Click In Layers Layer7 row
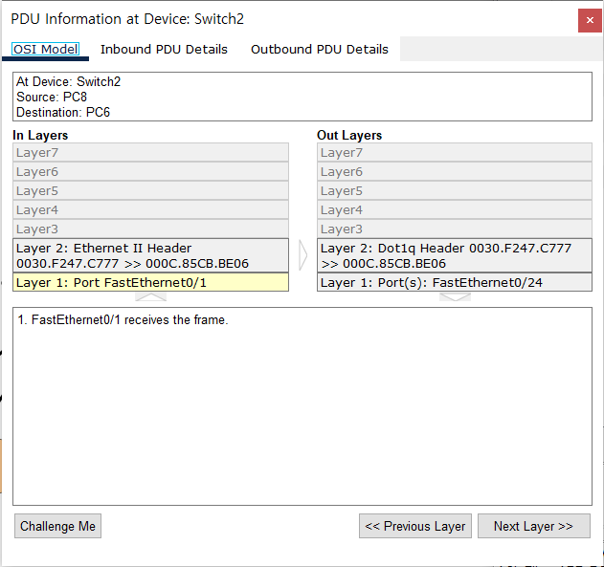The image size is (604, 567). [x=150, y=152]
